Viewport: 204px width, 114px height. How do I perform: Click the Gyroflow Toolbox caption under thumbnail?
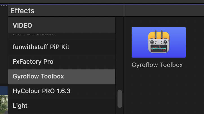(157, 65)
